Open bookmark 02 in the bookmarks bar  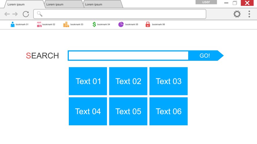tap(46, 24)
